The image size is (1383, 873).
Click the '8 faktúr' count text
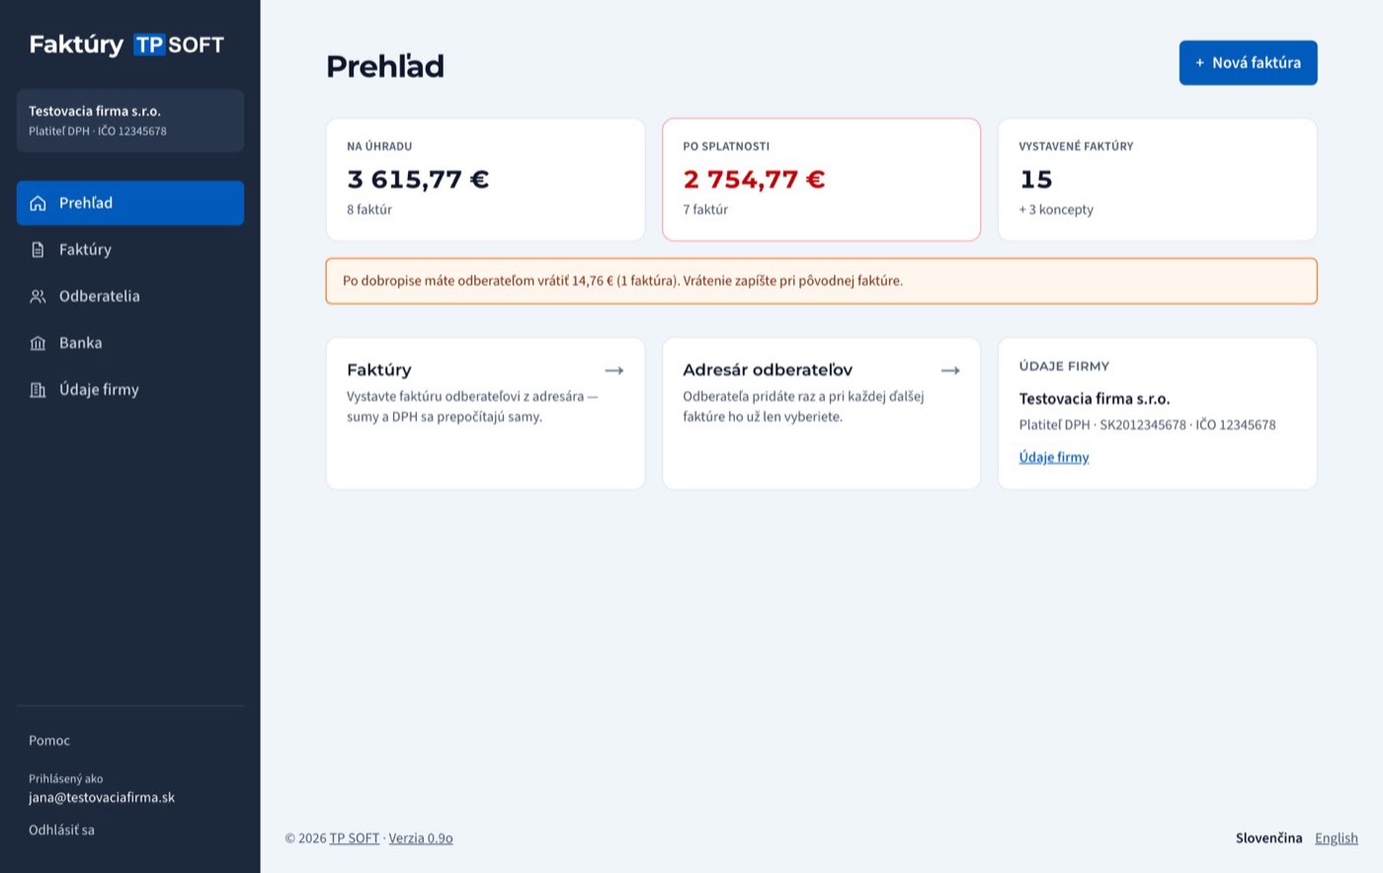tap(369, 210)
